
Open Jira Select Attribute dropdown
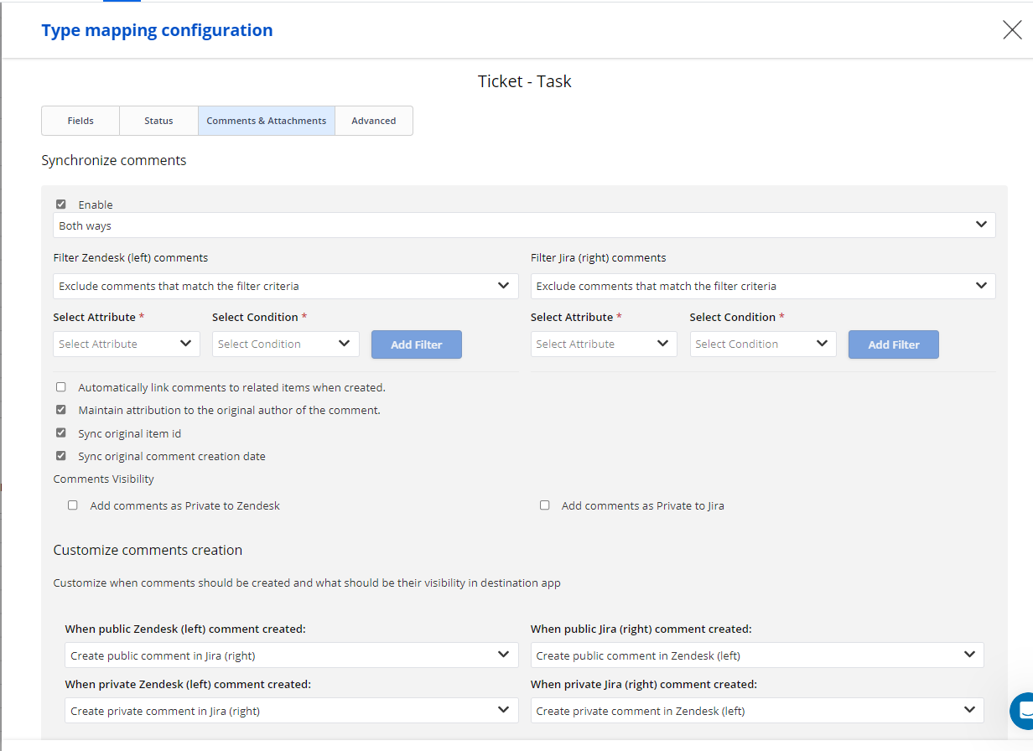coord(604,344)
